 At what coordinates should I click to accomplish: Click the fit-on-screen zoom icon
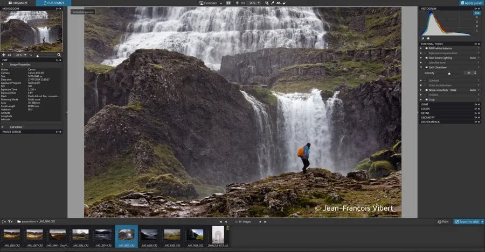tap(237, 3)
